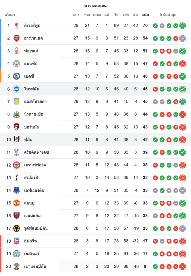This screenshot has width=191, height=276.
Task: Sort by the แต้ม points column header
Action: (145, 15)
